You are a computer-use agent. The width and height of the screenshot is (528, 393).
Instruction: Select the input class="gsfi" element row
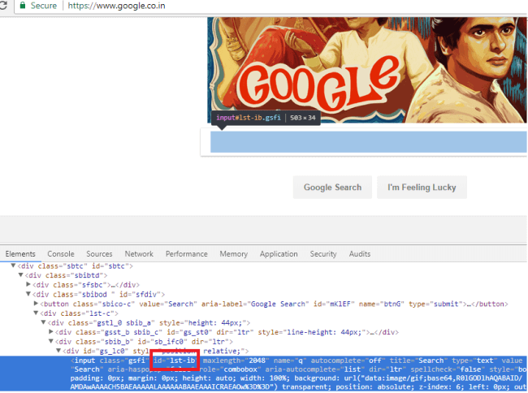point(264,374)
